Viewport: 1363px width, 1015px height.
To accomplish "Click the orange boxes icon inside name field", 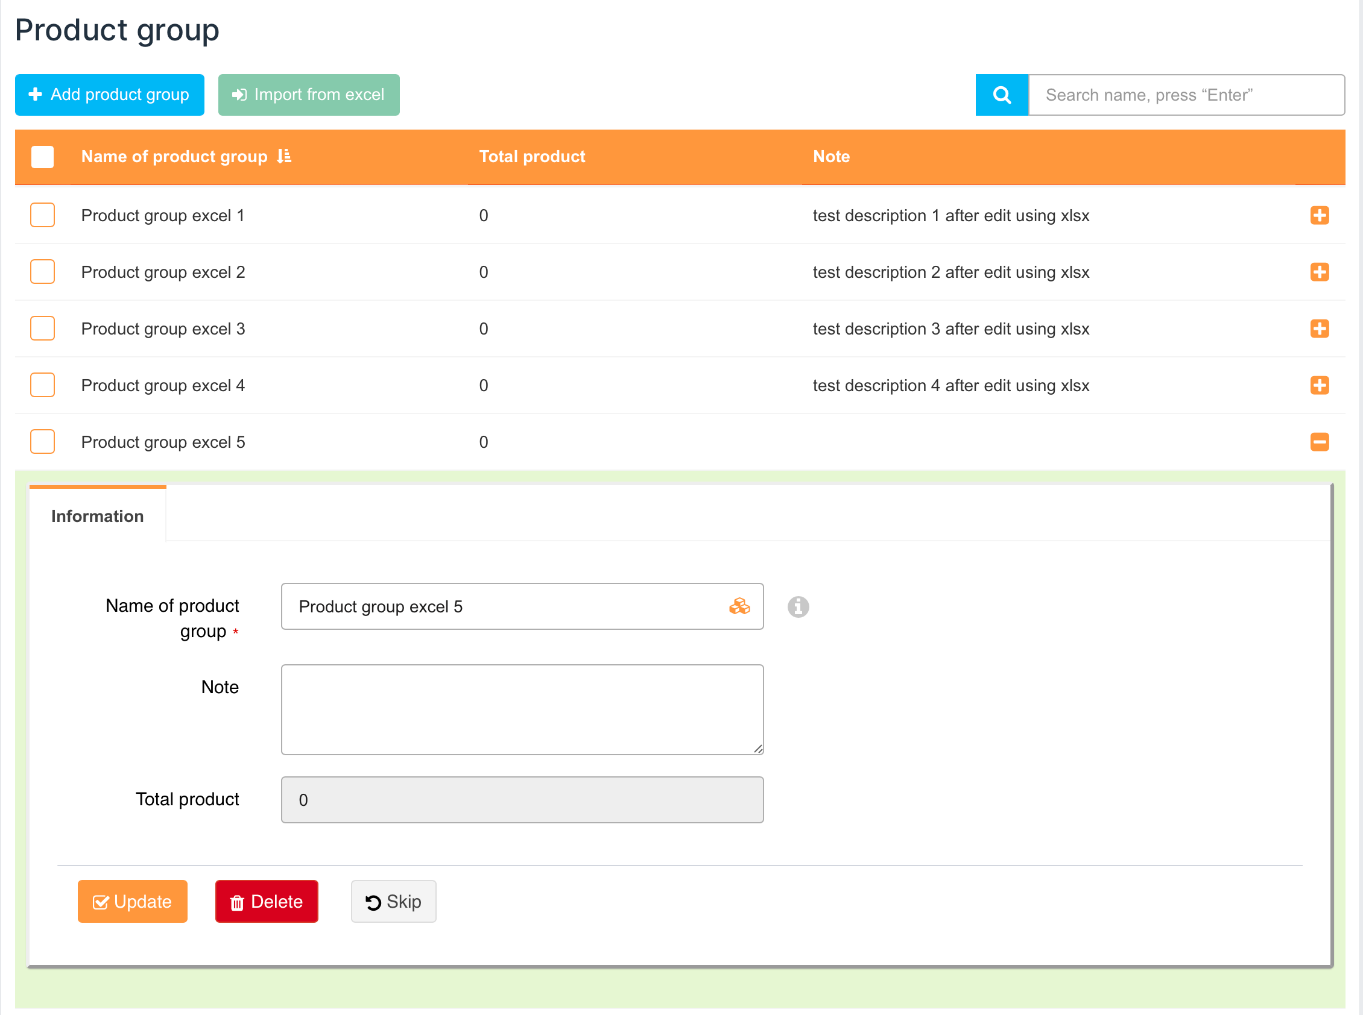I will [739, 606].
